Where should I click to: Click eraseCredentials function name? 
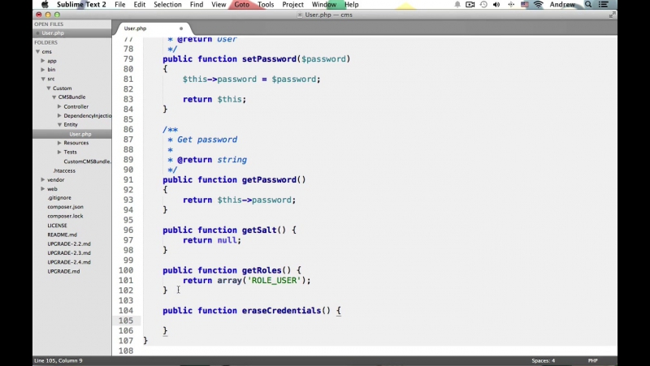(x=281, y=311)
